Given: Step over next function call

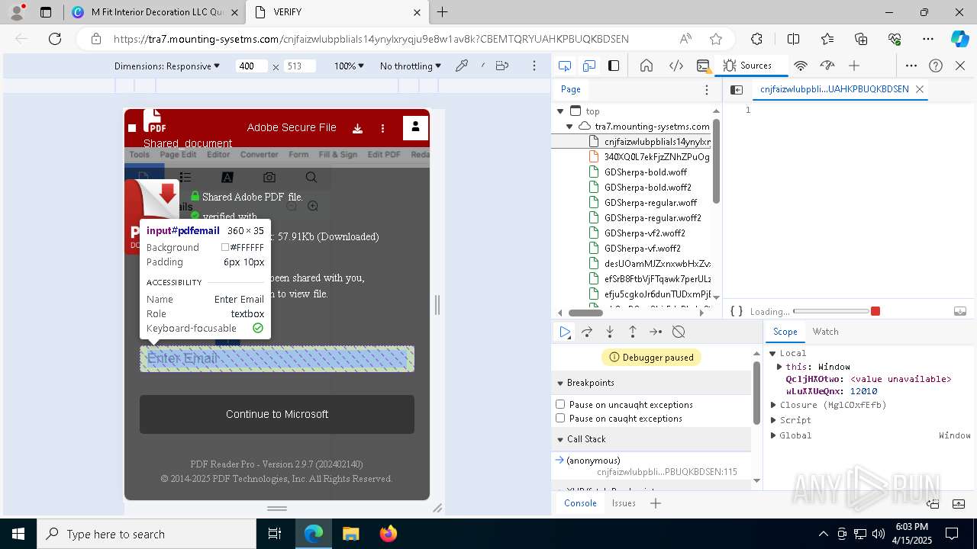Looking at the screenshot, I should click(x=587, y=332).
